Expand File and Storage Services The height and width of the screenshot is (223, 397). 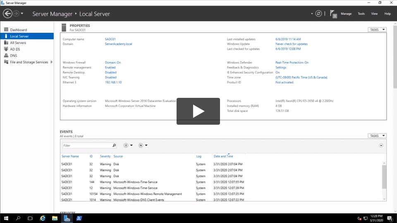pyautogui.click(x=51, y=62)
